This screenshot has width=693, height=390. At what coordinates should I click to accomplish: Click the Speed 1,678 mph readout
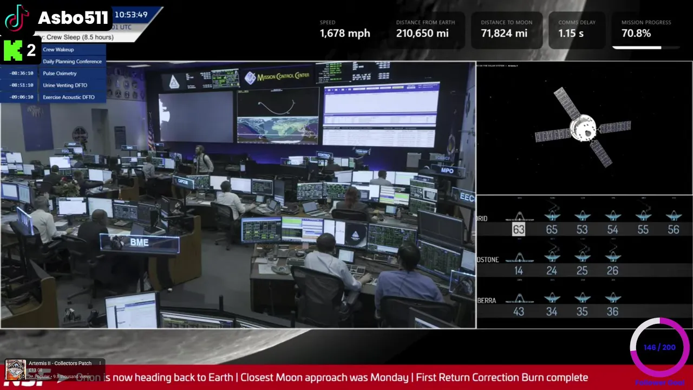coord(345,29)
